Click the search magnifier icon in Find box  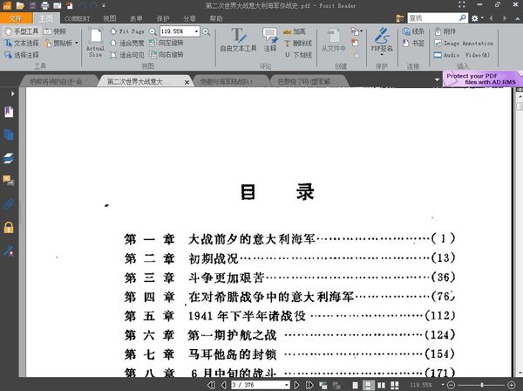click(463, 17)
